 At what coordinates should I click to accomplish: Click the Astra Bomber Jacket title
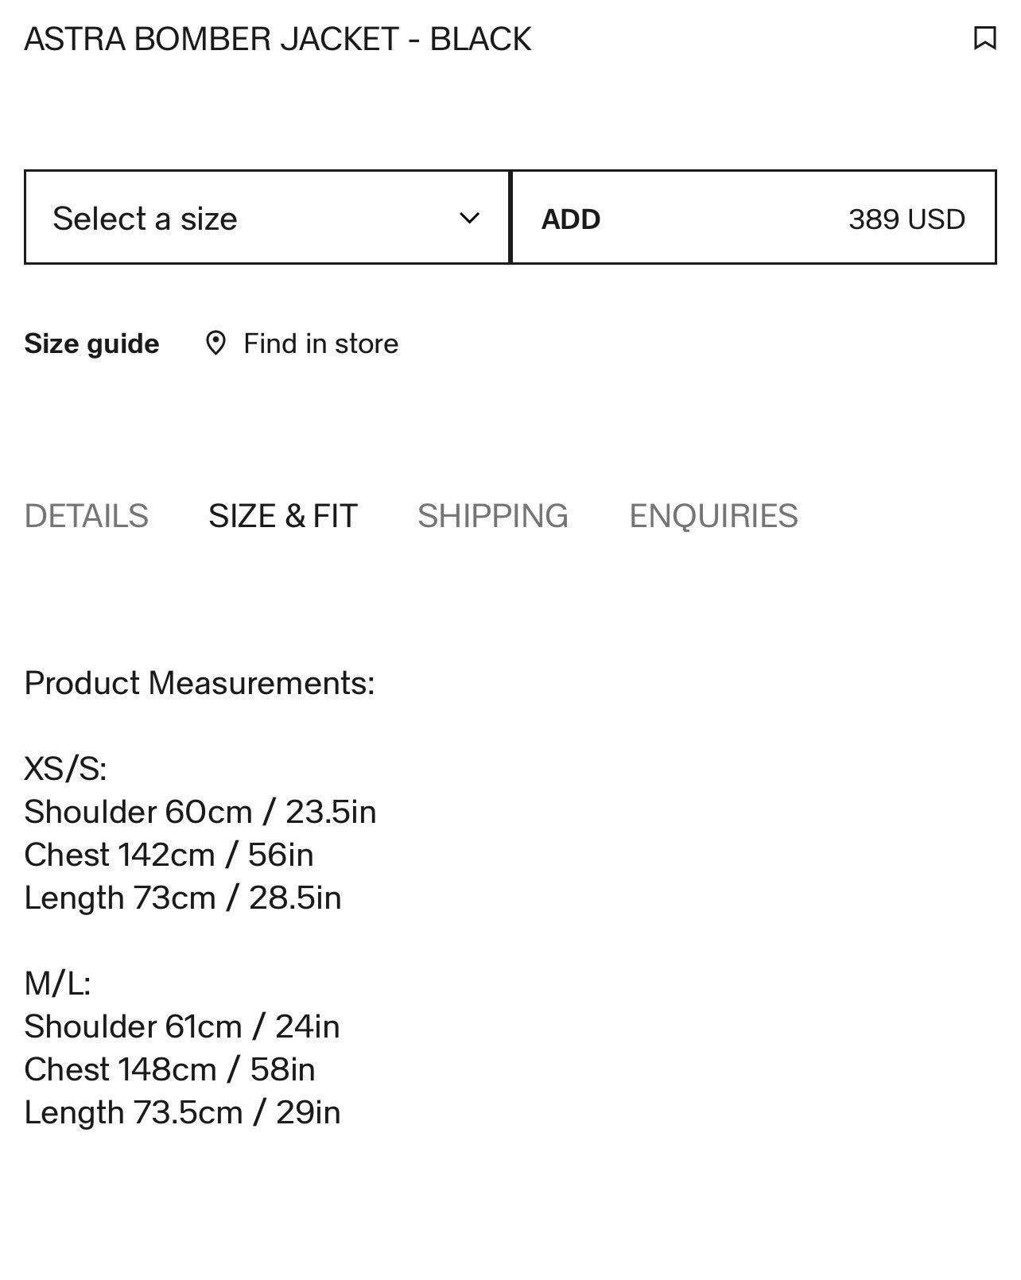[278, 39]
